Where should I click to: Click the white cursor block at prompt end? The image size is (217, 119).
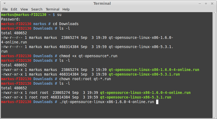157,102
